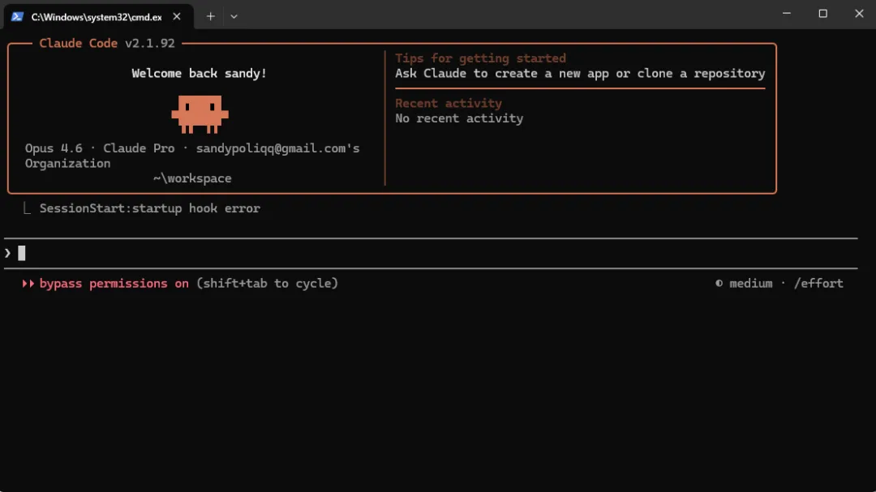Click the '/effort' command text

(x=818, y=284)
